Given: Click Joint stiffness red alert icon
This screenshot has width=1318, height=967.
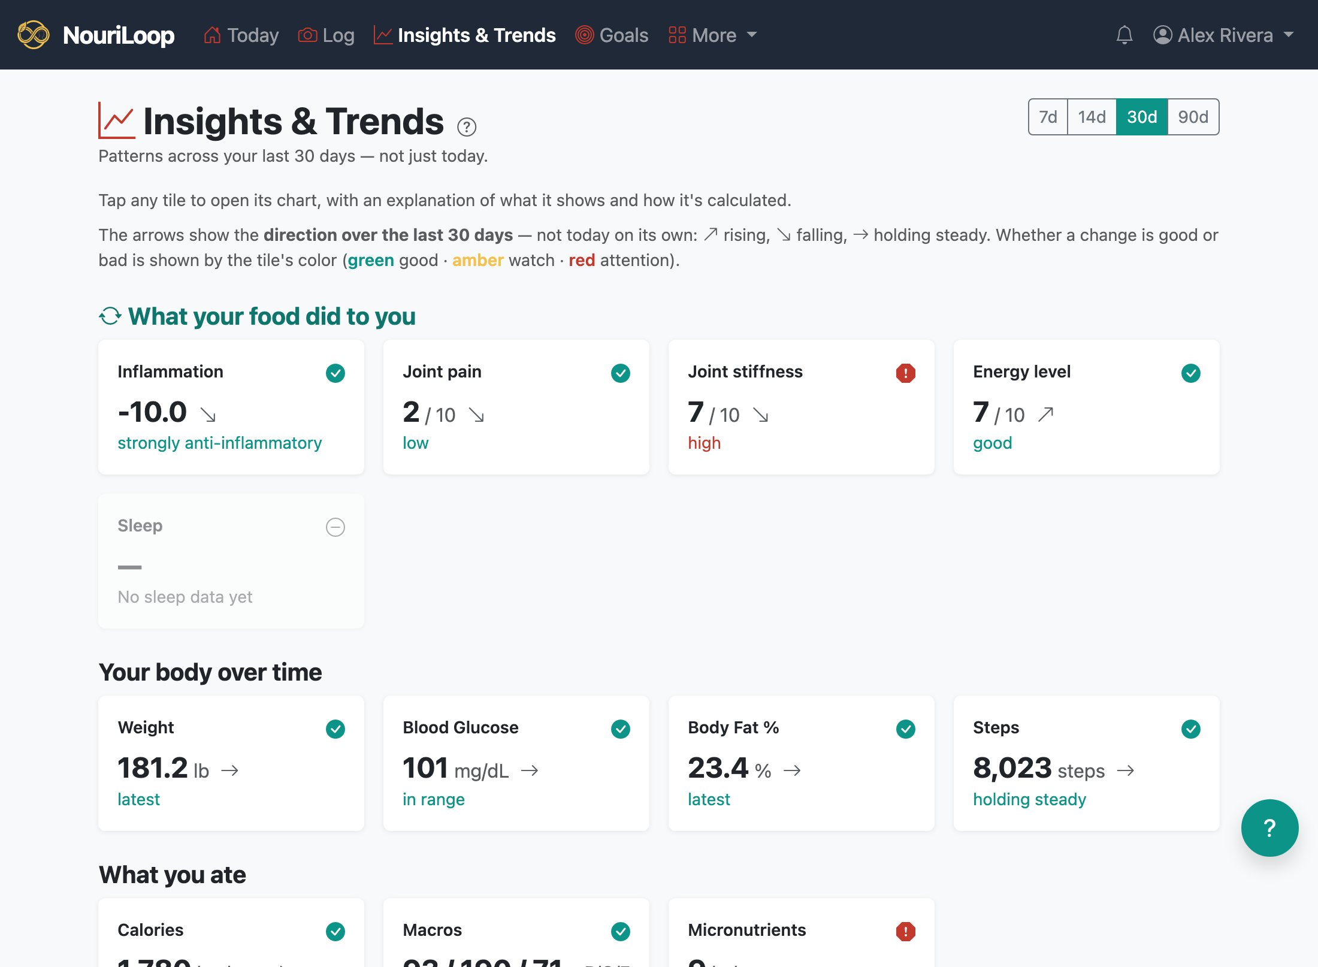Looking at the screenshot, I should coord(906,373).
